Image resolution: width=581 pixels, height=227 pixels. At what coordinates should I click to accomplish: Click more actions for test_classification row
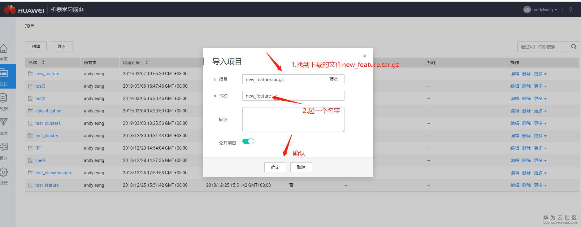point(540,173)
